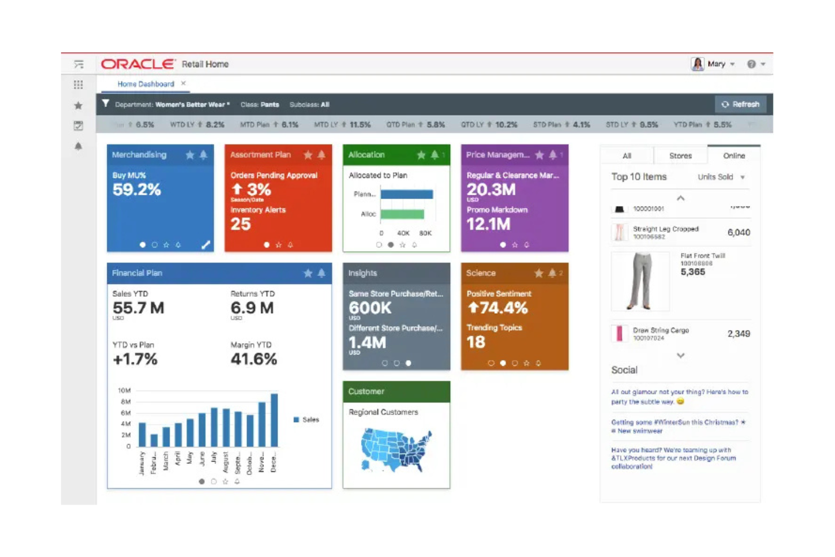This screenshot has height=557, width=835.
Task: Expand the down chevron below Draw String Cargo
Action: click(680, 356)
